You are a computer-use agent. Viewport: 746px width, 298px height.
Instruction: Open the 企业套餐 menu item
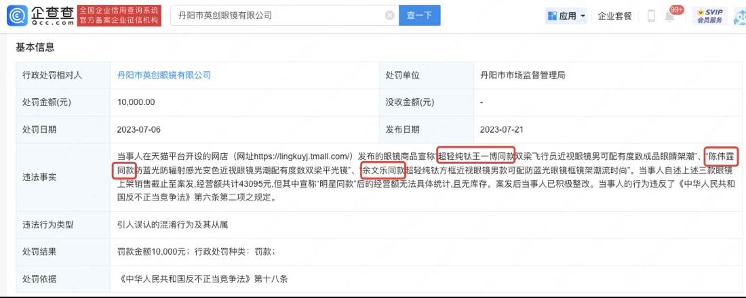point(614,16)
